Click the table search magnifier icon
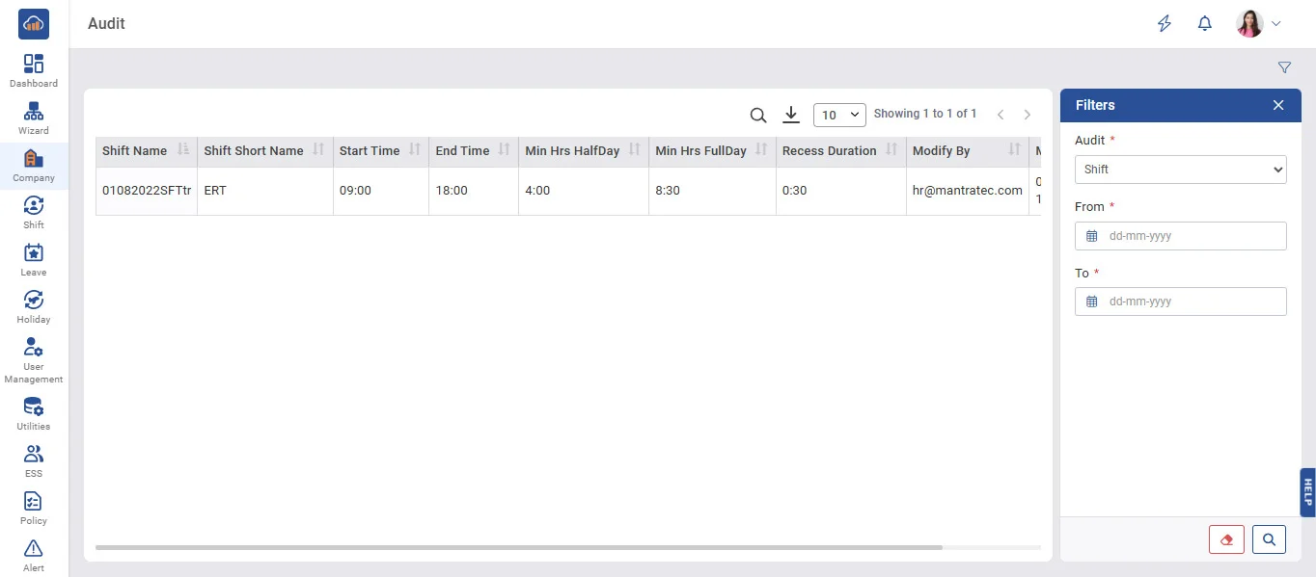This screenshot has width=1316, height=577. click(x=758, y=116)
